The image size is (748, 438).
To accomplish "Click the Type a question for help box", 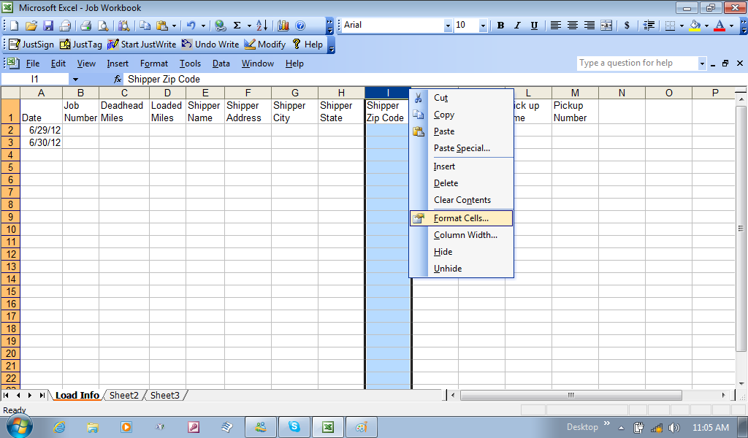I will point(637,64).
